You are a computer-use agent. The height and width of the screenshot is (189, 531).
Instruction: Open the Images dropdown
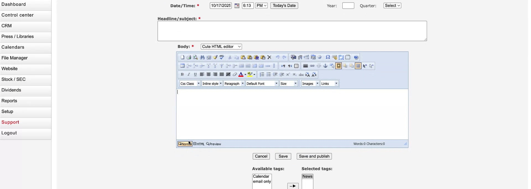tap(310, 83)
